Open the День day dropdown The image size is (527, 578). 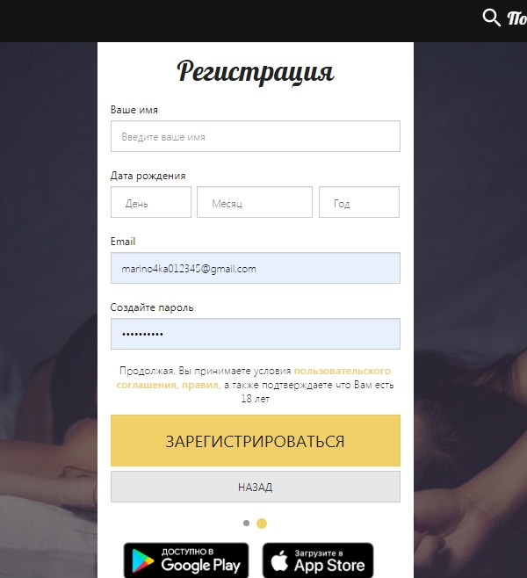pos(151,202)
